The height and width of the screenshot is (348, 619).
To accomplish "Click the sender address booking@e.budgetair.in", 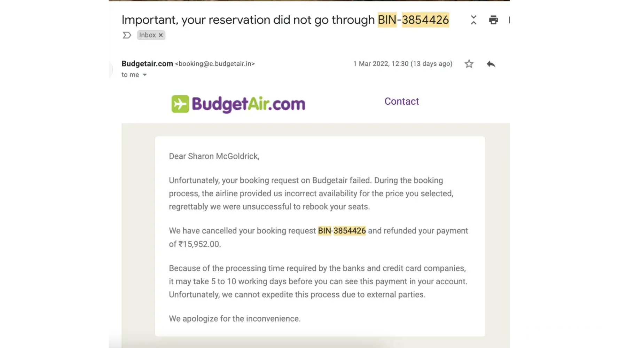I will coord(215,64).
